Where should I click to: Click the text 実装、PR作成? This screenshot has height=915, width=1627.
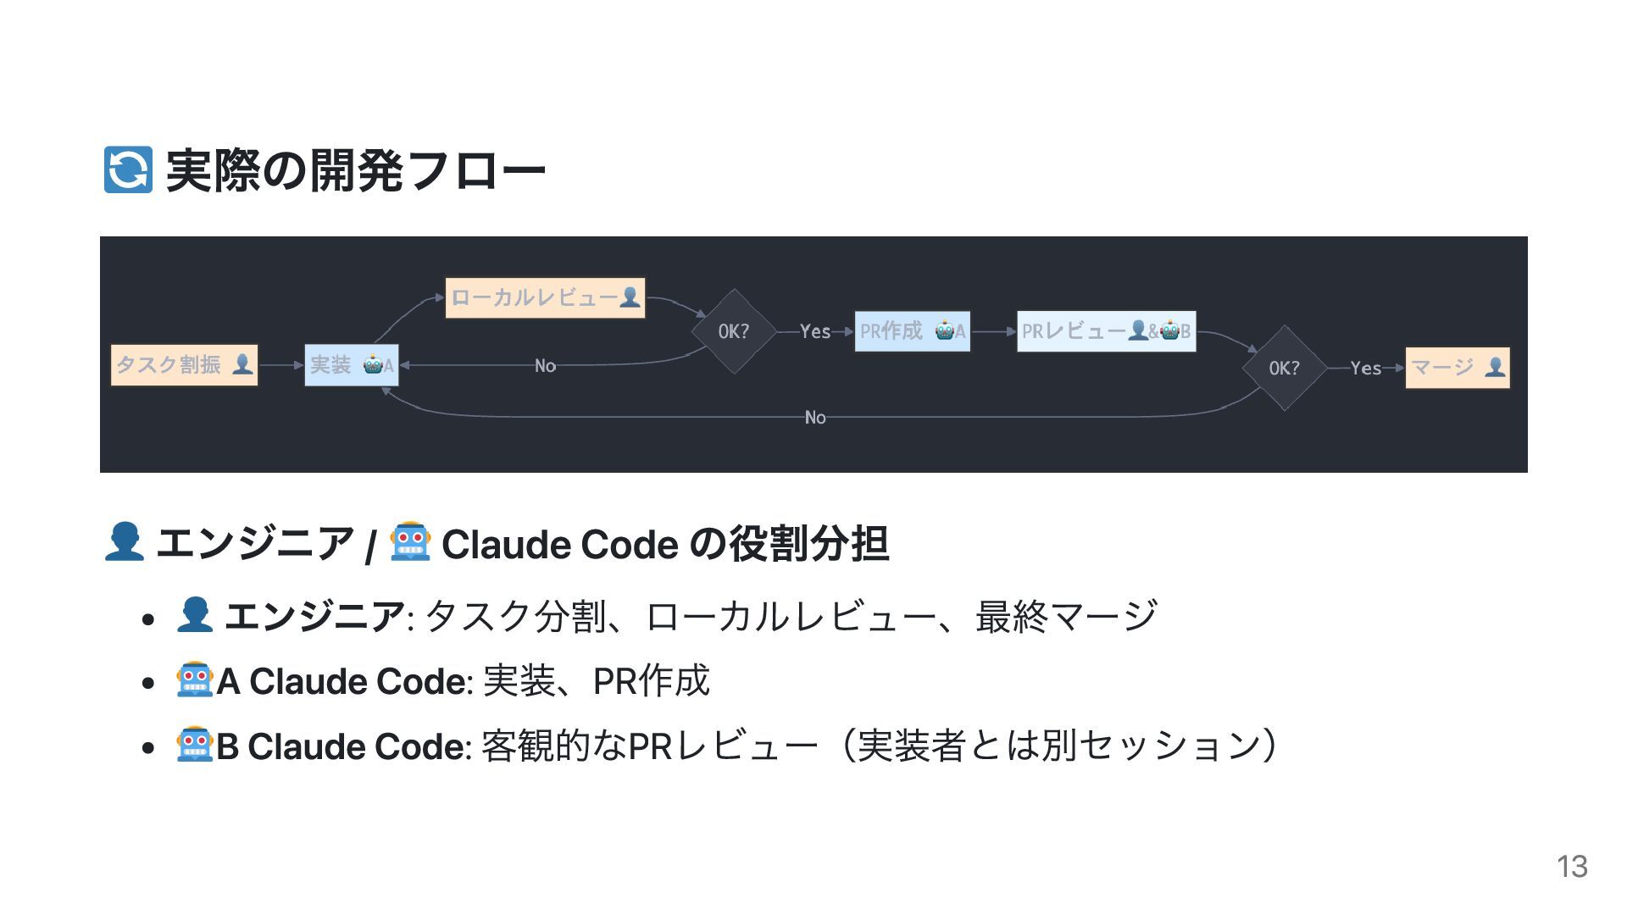coord(596,680)
